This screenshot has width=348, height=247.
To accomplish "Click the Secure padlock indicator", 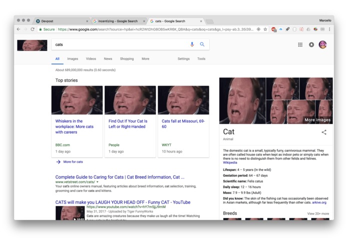I will [47, 29].
